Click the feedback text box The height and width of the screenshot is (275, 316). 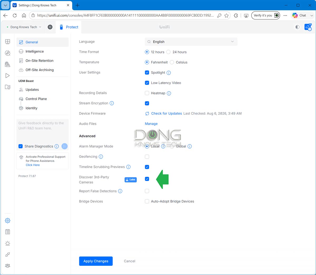[43, 131]
